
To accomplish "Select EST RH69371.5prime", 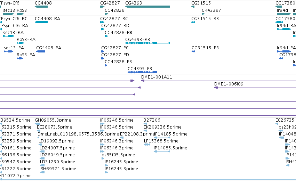I will (58, 169).
